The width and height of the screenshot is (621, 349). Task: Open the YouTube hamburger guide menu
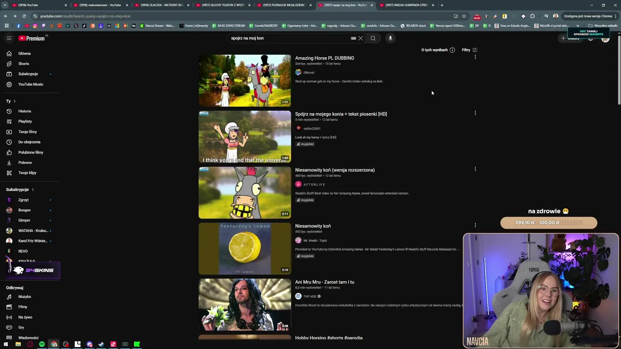(x=9, y=38)
